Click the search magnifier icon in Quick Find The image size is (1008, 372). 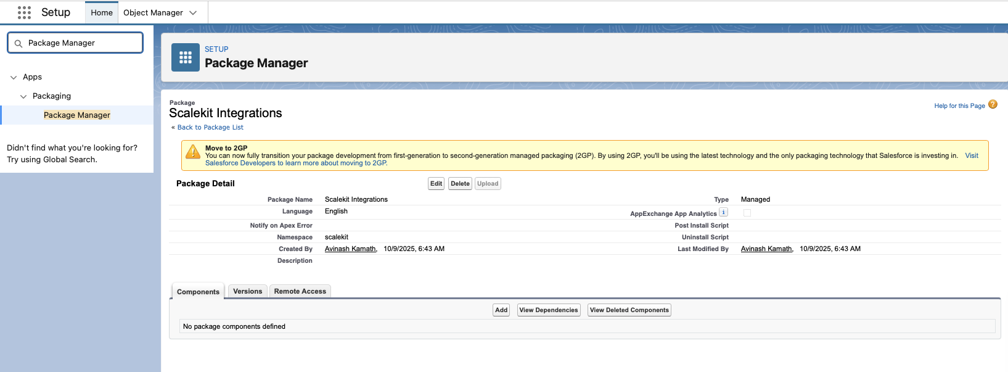pos(18,43)
